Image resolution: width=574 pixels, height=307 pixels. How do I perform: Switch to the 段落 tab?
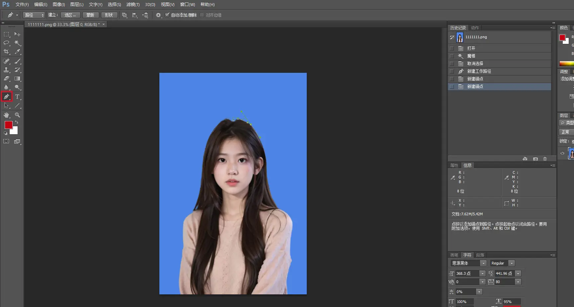[480, 255]
